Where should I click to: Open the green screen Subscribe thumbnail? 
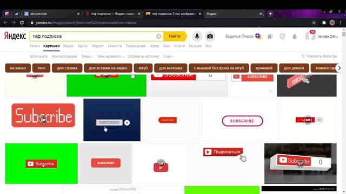pyautogui.click(x=42, y=163)
